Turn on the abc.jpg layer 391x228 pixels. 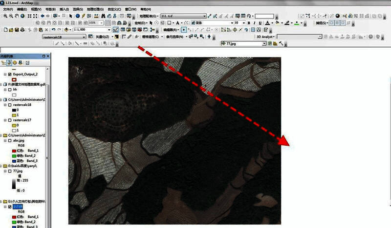pyautogui.click(x=10, y=140)
